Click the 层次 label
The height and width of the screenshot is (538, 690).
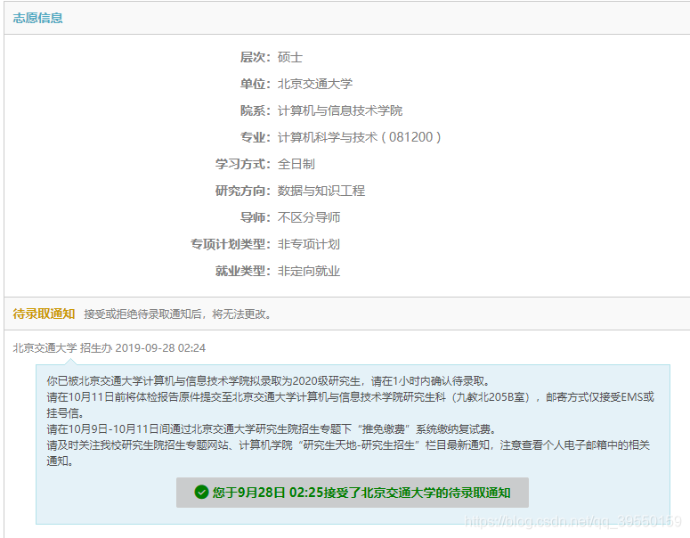tap(256, 57)
